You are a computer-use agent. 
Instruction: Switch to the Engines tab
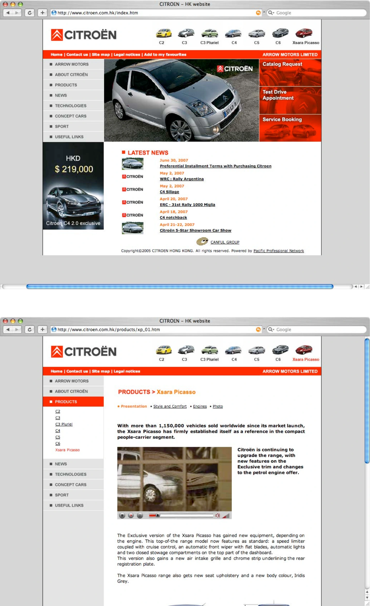click(200, 406)
